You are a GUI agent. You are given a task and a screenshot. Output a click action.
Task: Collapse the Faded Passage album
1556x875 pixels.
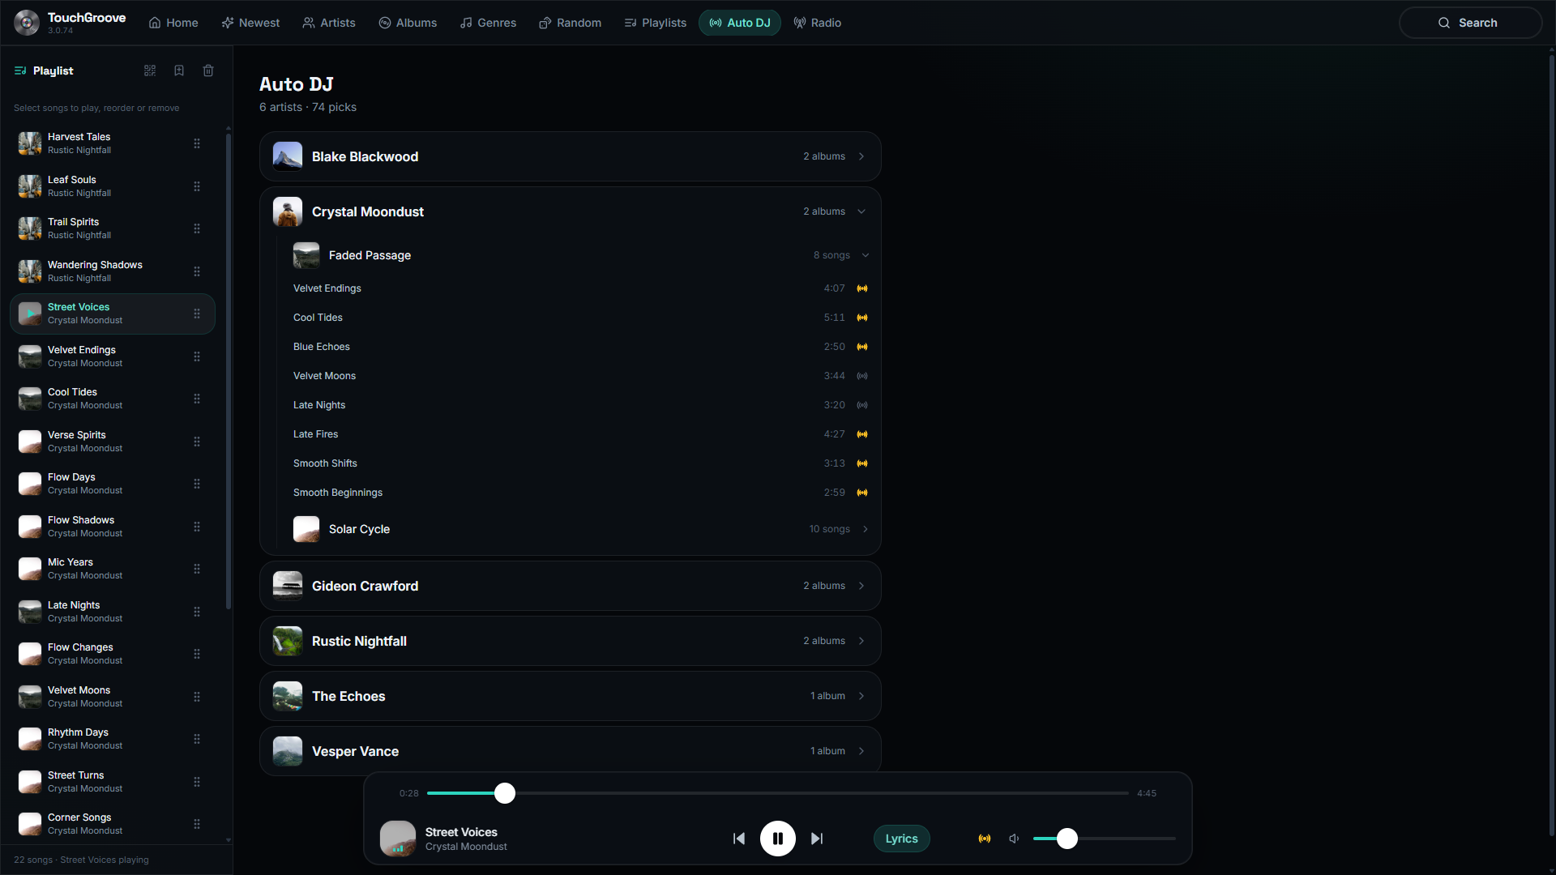pyautogui.click(x=580, y=255)
